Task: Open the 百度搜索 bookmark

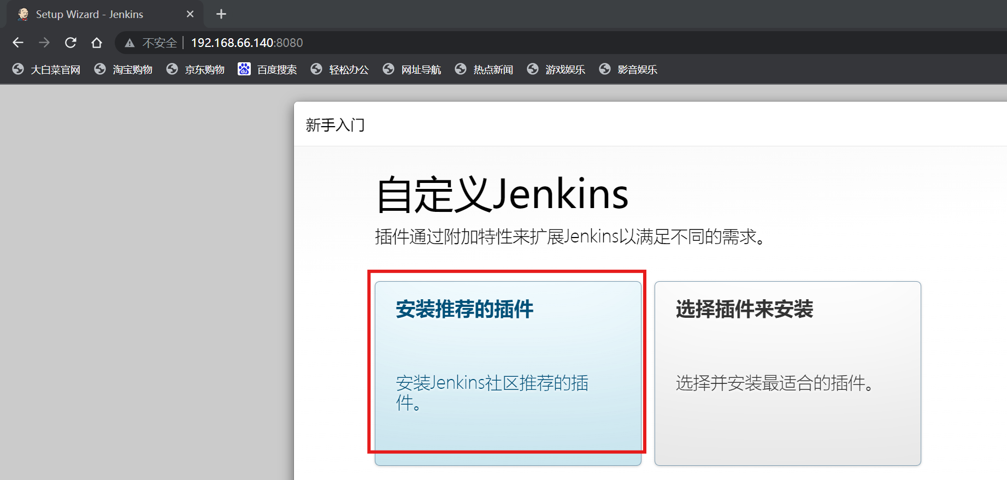Action: pyautogui.click(x=268, y=69)
